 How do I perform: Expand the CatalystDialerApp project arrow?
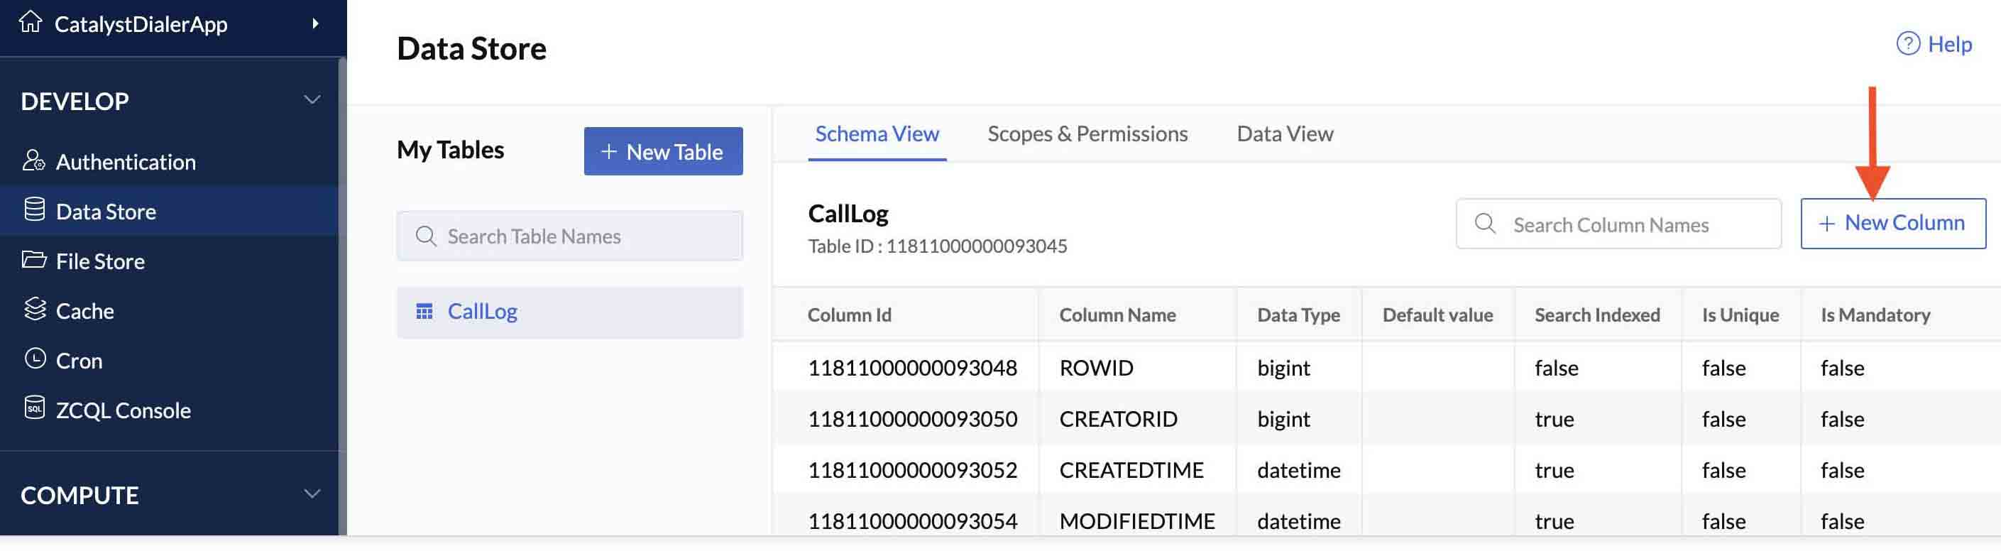314,23
